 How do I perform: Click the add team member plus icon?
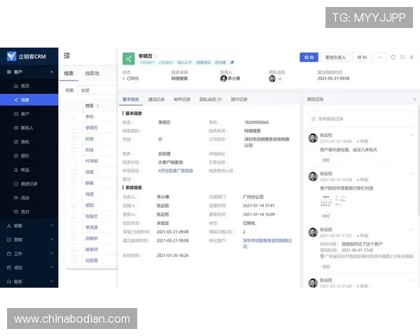click(280, 78)
